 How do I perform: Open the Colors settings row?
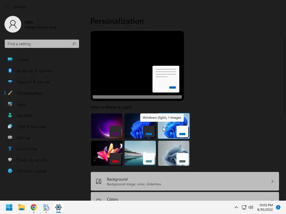click(x=185, y=196)
